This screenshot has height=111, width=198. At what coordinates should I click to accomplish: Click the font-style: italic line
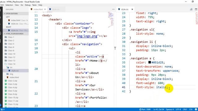pyautogui.click(x=152, y=87)
